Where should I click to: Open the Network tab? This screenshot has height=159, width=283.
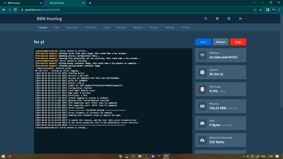138,27
